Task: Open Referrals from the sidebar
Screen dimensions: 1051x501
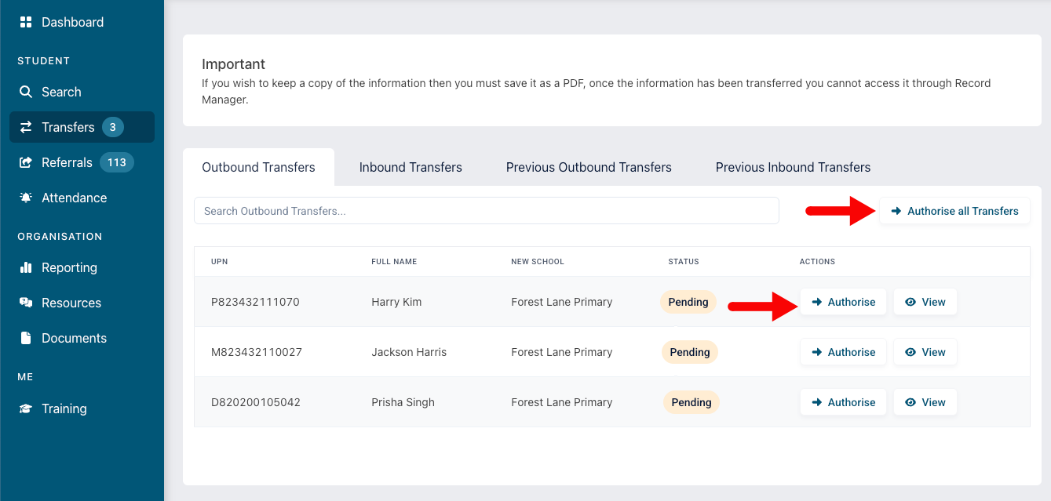Action: (25, 162)
